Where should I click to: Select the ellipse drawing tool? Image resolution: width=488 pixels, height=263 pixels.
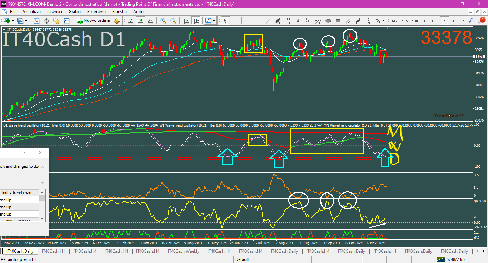(328, 21)
